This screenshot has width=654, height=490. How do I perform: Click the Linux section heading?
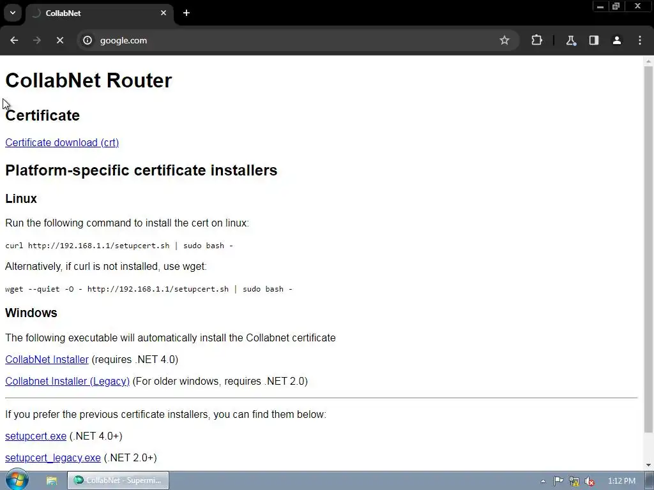click(21, 198)
